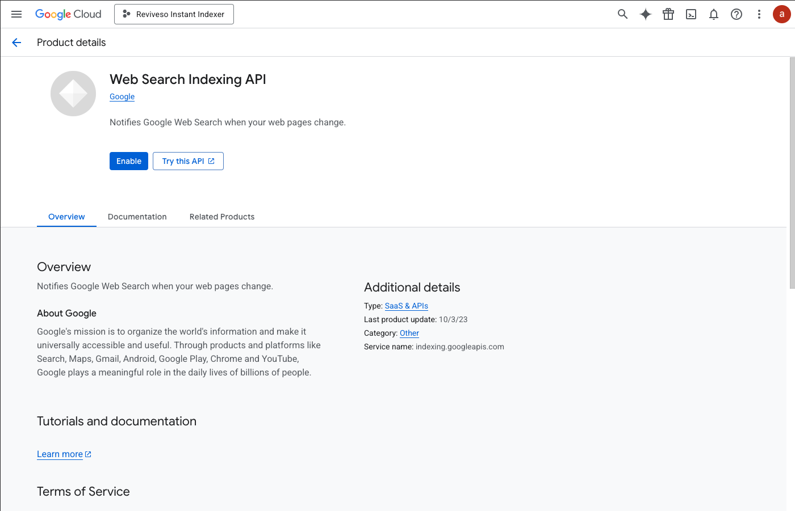Image resolution: width=795 pixels, height=511 pixels.
Task: Click the Terms of Service heading
Action: coord(83,492)
